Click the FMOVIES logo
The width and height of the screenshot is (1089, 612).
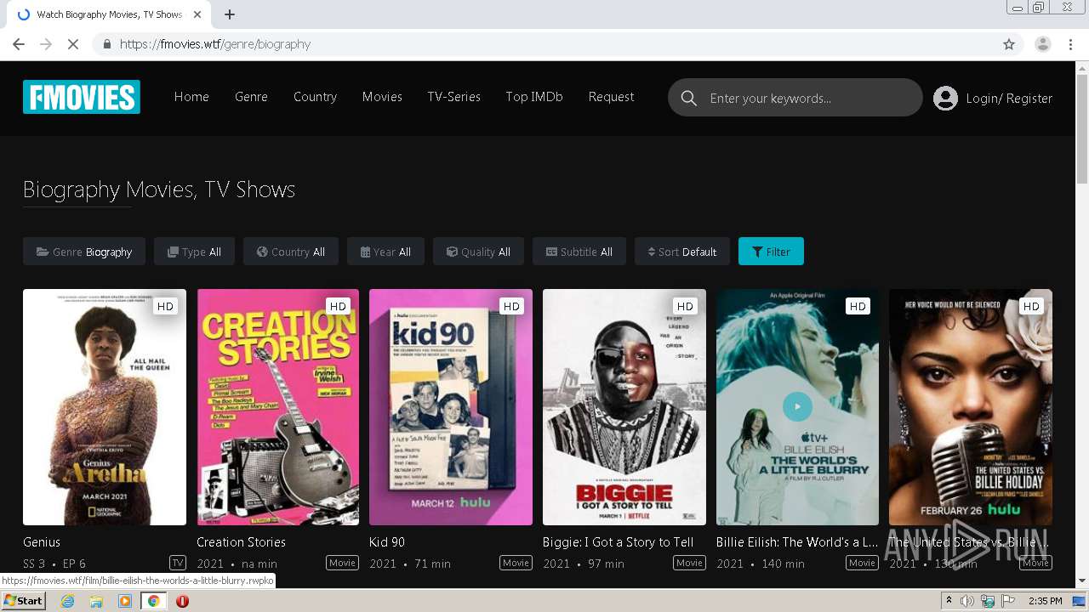click(x=82, y=97)
